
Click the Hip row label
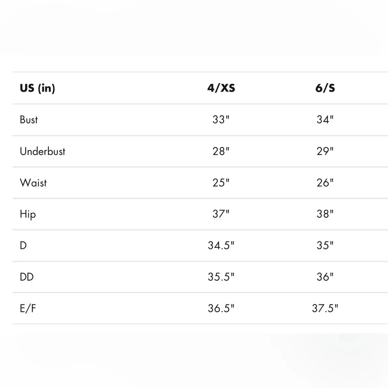coord(28,214)
